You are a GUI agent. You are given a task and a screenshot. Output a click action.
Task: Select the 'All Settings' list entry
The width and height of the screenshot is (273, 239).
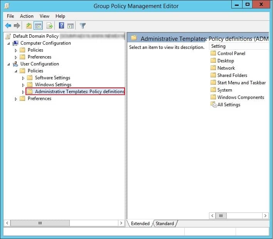click(x=229, y=105)
